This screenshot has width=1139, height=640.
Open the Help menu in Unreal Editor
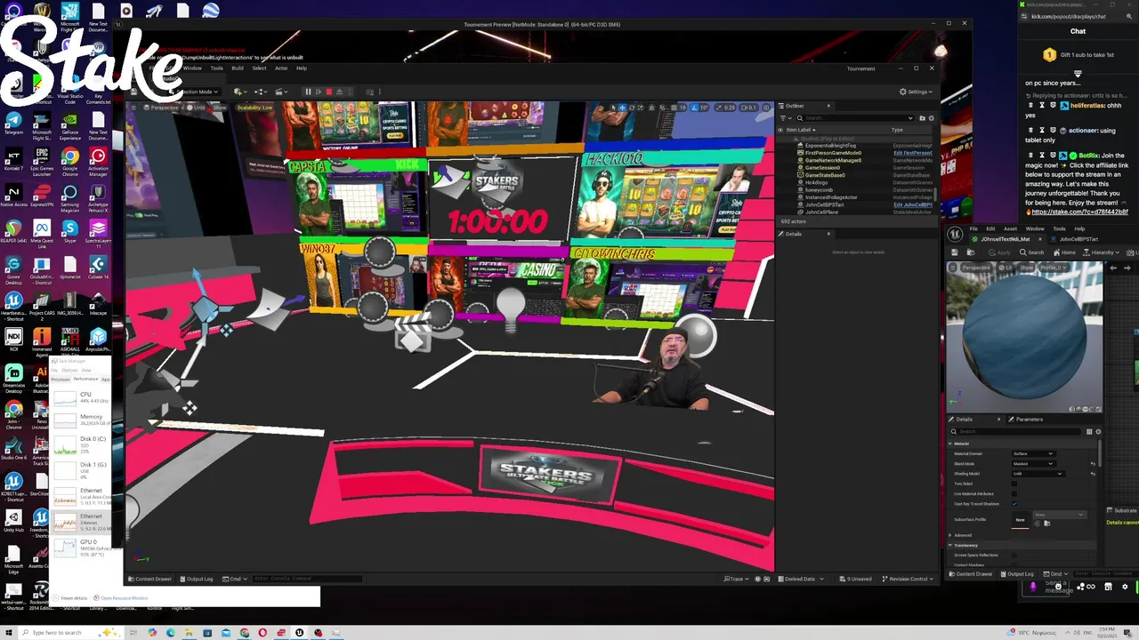click(302, 68)
